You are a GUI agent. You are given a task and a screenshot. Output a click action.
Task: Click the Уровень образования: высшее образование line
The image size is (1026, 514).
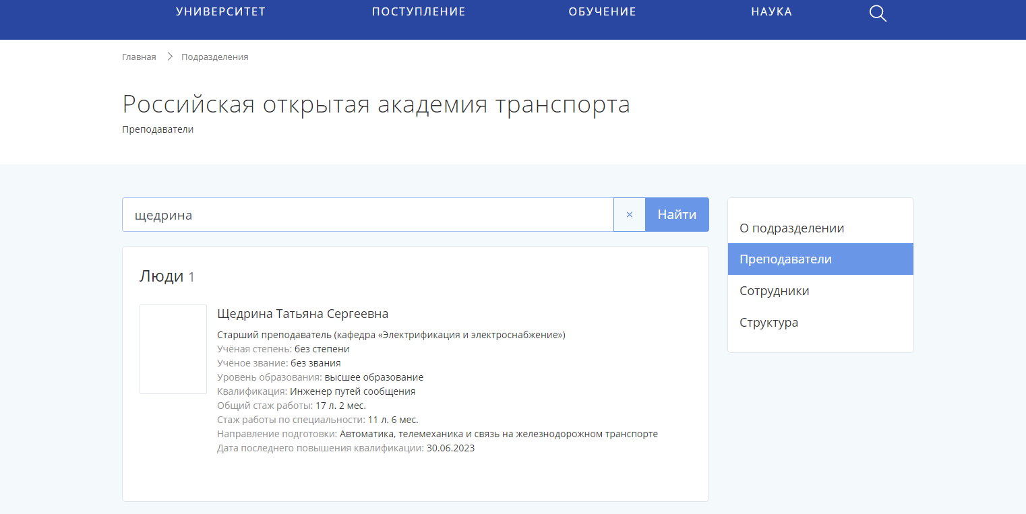[x=320, y=377]
